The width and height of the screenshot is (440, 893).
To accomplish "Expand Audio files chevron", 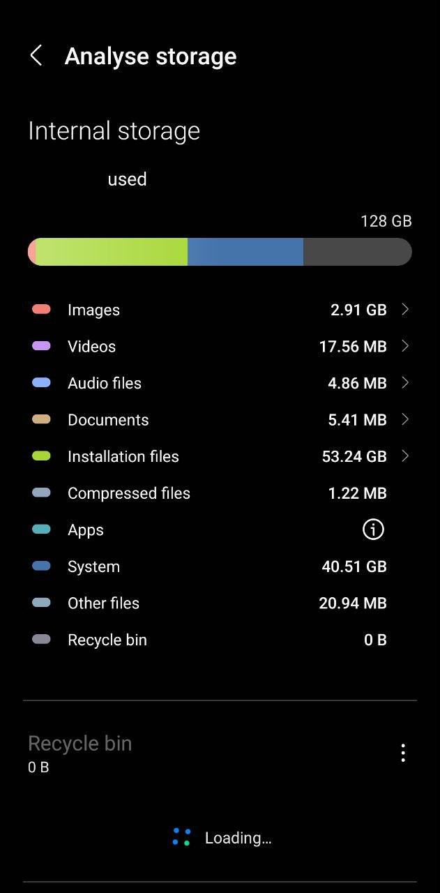I will 405,382.
